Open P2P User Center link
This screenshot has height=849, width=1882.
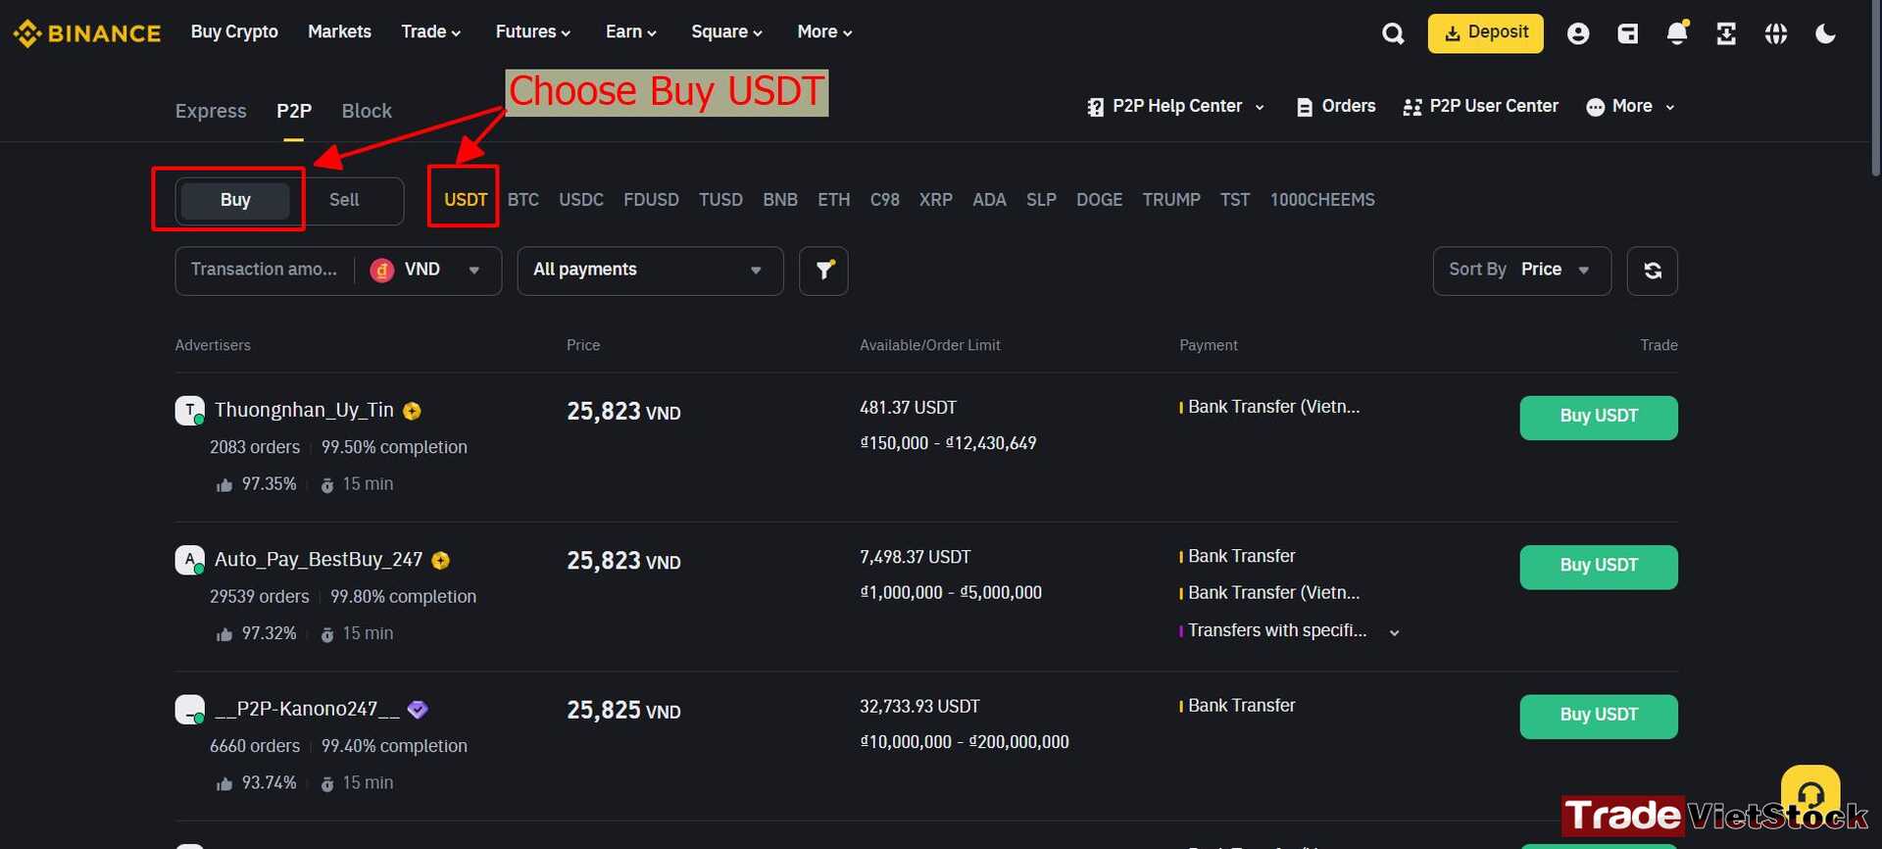click(1480, 107)
